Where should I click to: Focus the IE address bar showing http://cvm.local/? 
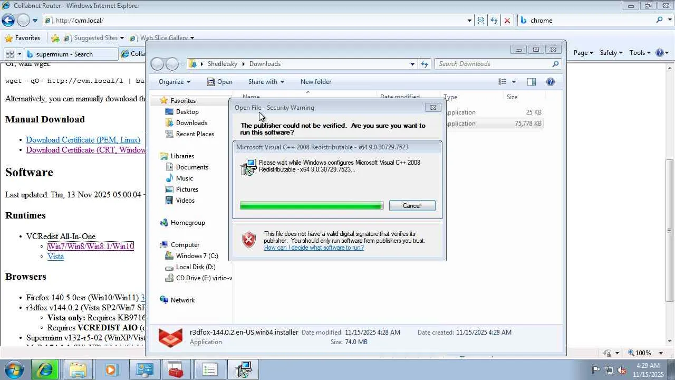[x=257, y=21]
